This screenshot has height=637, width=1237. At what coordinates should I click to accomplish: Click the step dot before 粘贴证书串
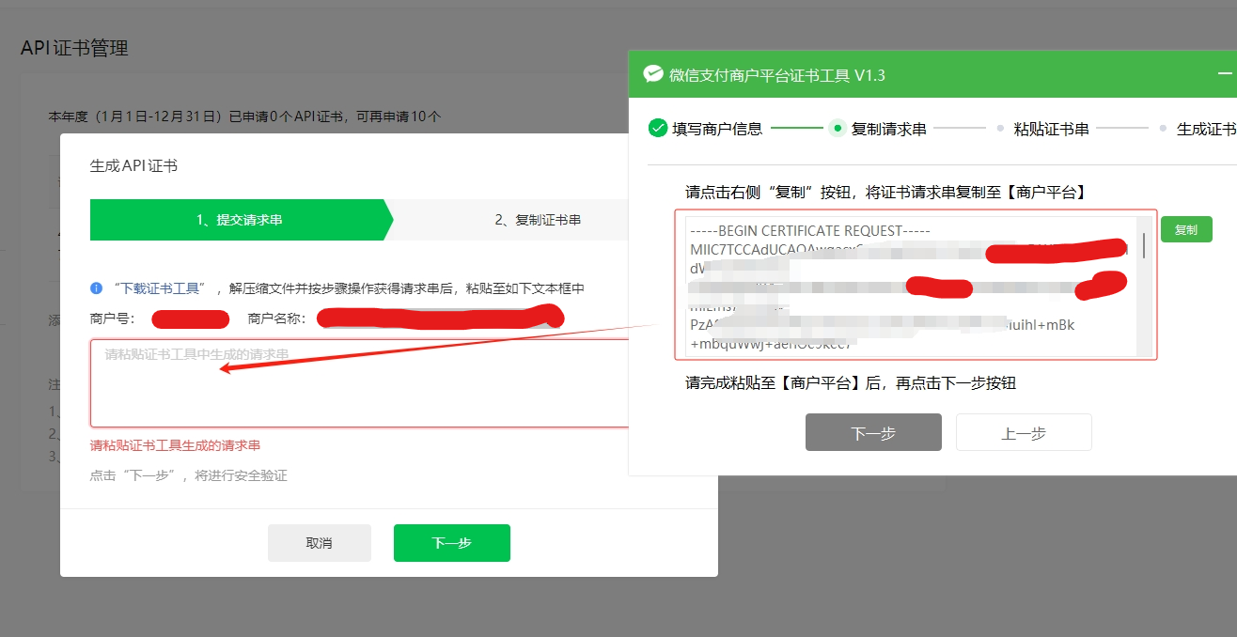pos(1000,129)
